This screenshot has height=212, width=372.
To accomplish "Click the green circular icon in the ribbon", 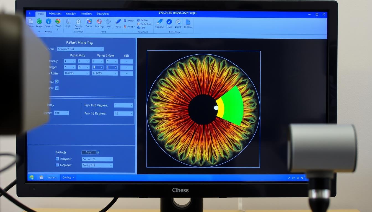I will pyautogui.click(x=39, y=21).
